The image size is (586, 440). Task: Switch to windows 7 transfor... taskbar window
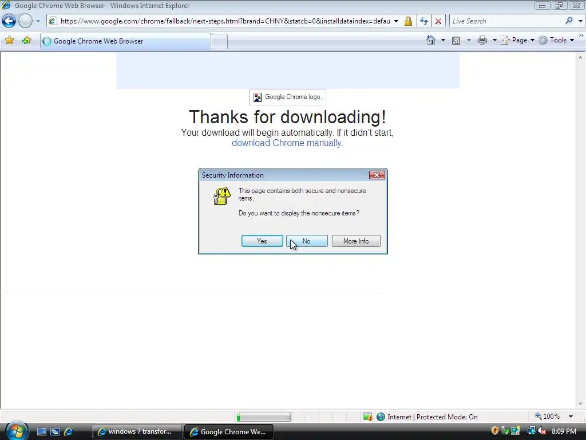point(137,431)
